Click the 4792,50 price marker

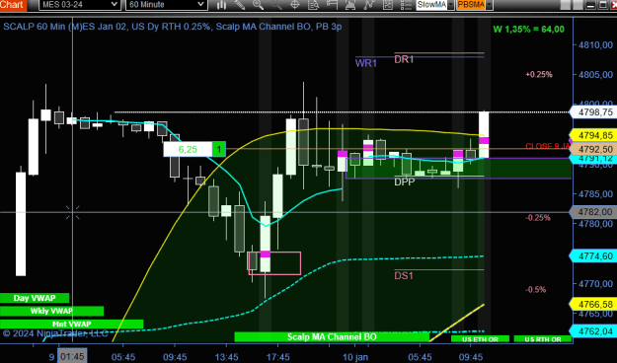tap(593, 150)
